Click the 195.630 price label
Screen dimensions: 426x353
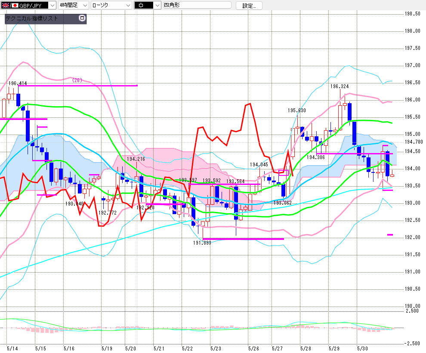tap(296, 111)
